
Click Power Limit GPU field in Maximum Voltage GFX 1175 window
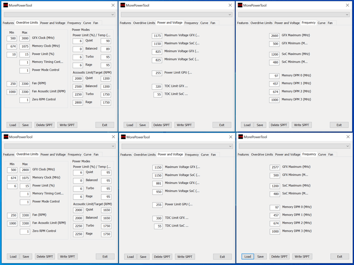pos(157,73)
